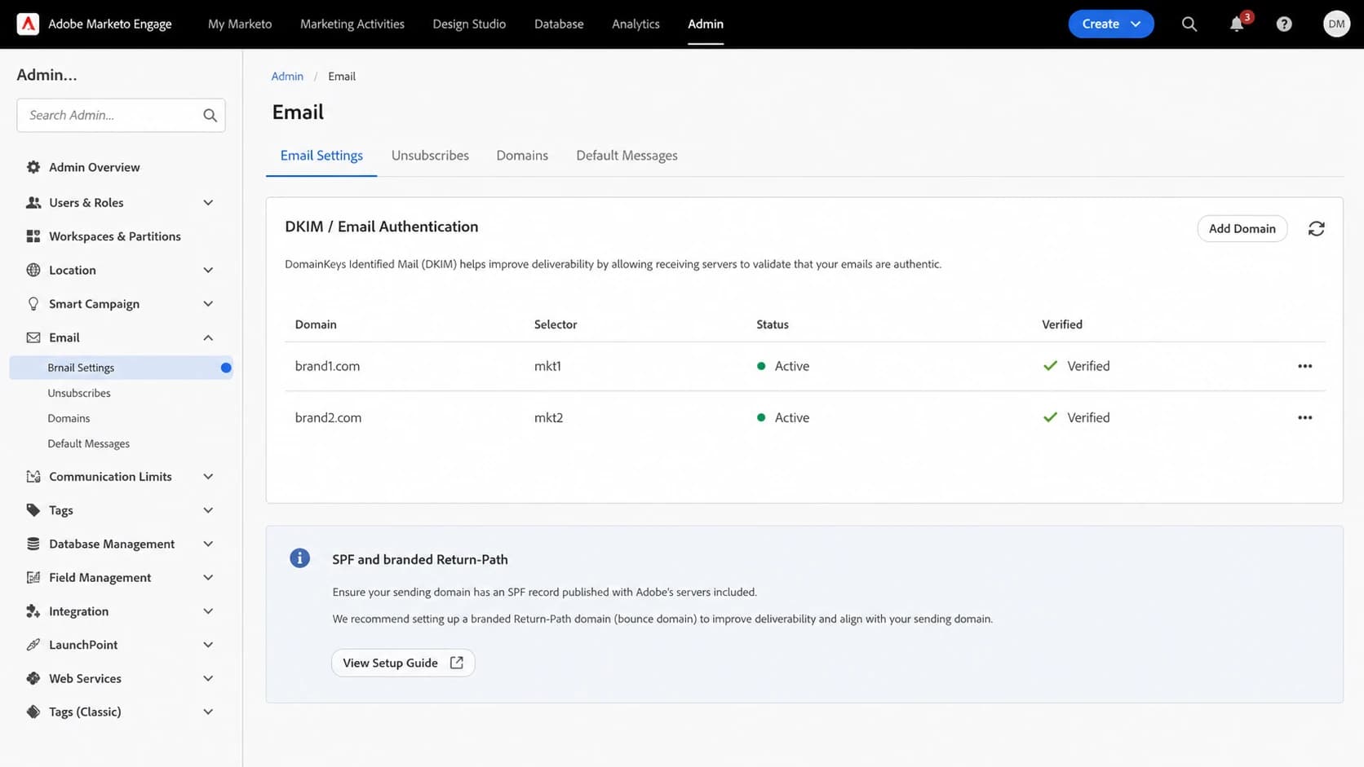Viewport: 1364px width, 767px height.
Task: Open Analytics in top navigation
Action: tap(635, 24)
